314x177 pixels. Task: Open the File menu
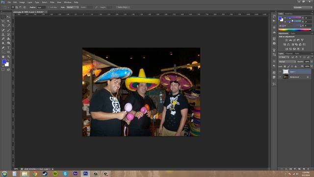coord(9,2)
